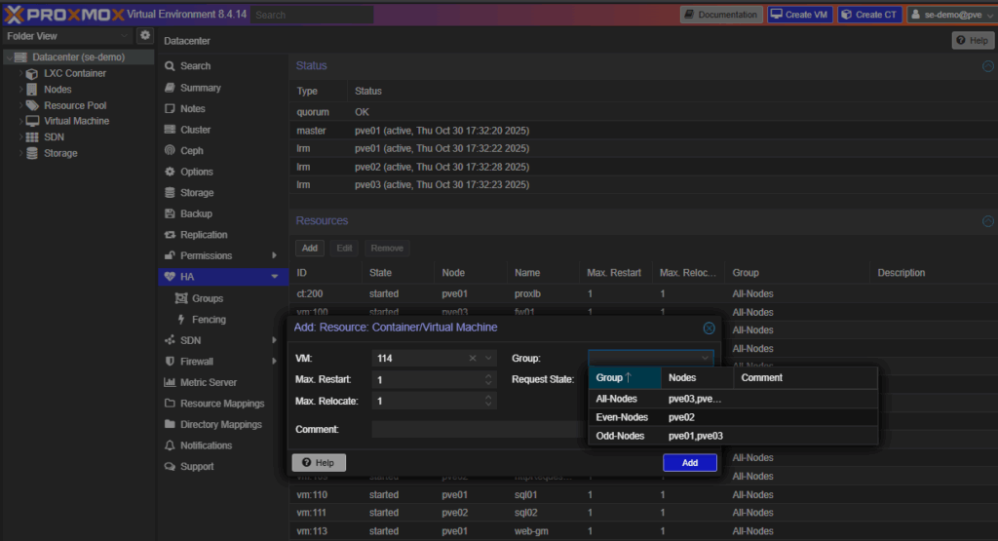Expand the SDN submenu arrow
The image size is (998, 541).
(x=274, y=340)
